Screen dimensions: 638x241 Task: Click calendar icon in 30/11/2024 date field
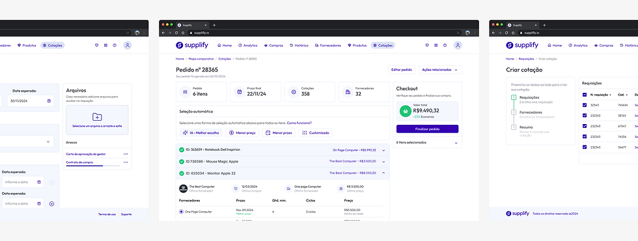49,101
